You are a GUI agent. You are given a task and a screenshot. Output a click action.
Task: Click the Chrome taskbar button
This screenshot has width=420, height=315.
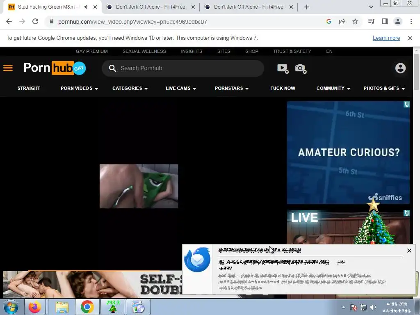[x=87, y=307]
